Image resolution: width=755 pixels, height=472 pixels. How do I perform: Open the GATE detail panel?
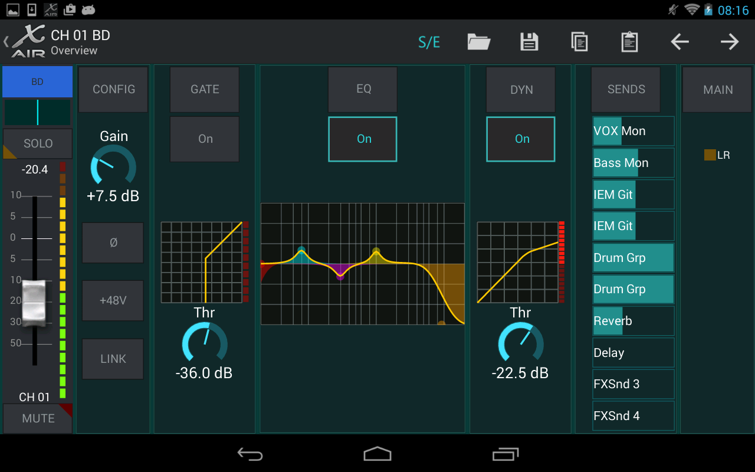204,89
